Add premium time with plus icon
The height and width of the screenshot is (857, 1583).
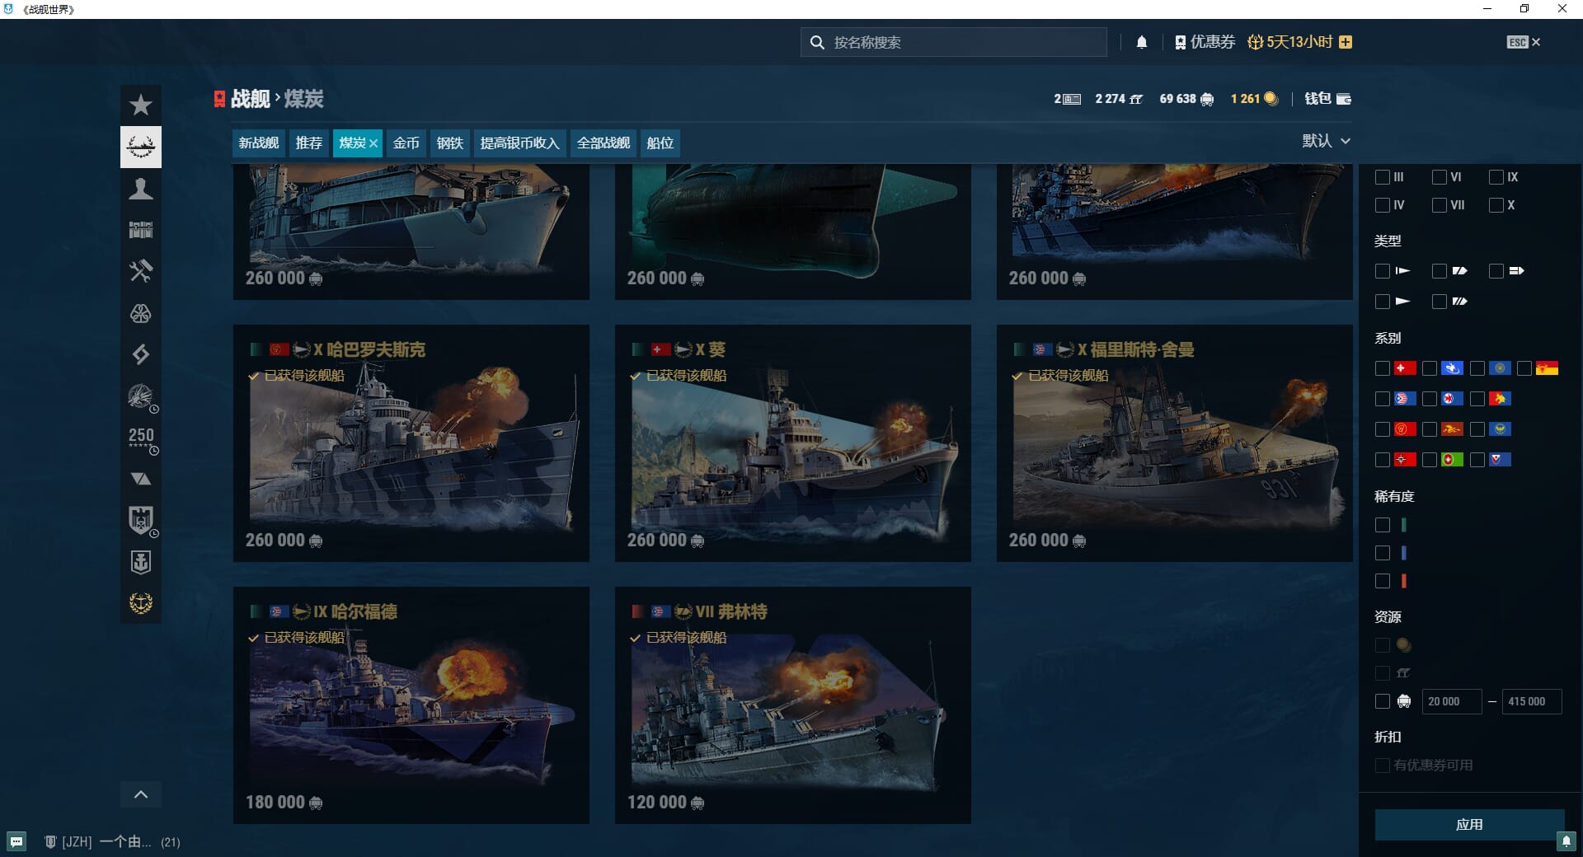[1346, 42]
